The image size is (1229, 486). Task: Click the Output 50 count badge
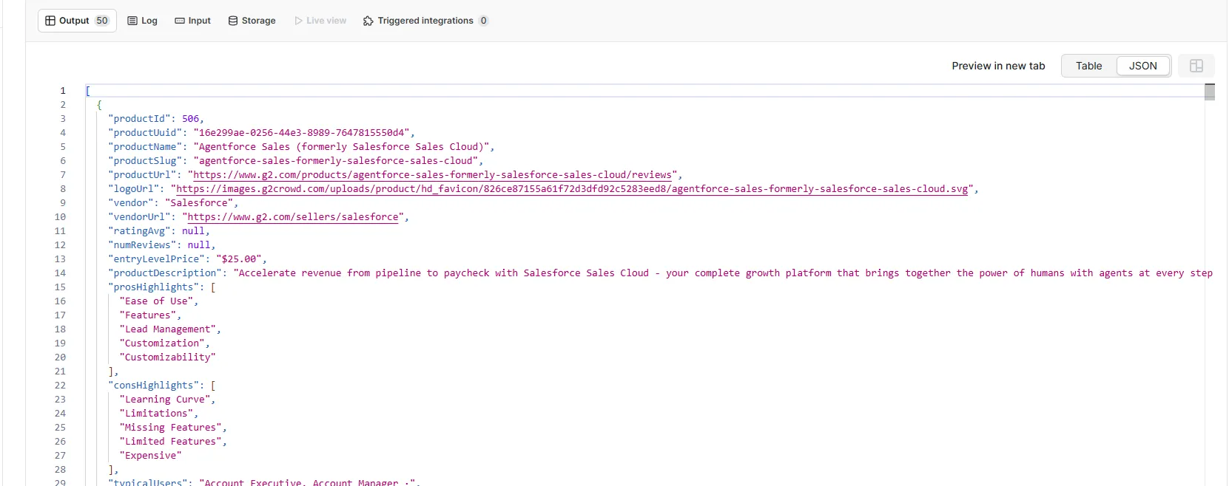click(x=102, y=21)
